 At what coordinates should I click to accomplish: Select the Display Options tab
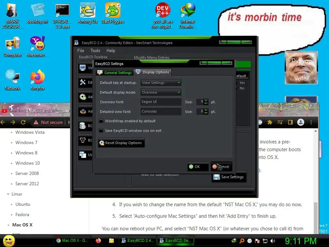coord(153,72)
